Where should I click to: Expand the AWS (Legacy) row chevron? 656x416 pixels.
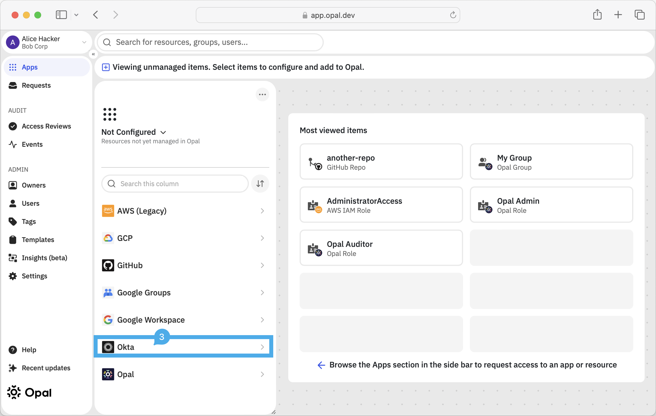[262, 211]
